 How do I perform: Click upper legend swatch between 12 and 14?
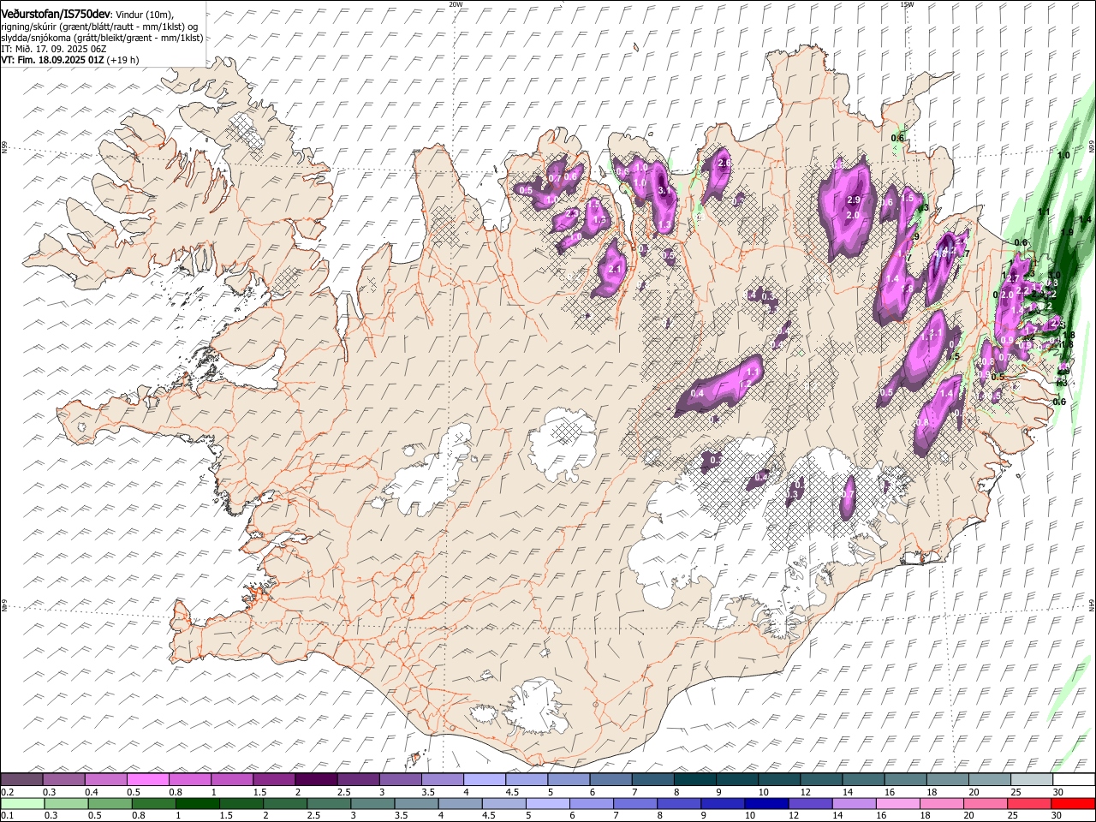(821, 779)
